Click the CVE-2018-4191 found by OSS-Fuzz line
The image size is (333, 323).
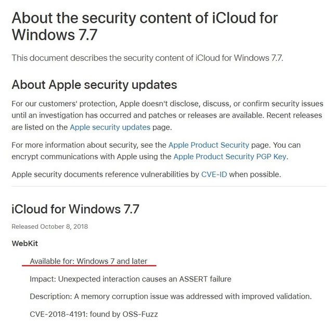[x=94, y=314]
